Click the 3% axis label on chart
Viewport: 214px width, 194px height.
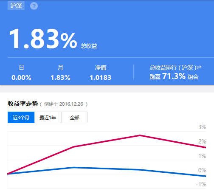(202, 127)
